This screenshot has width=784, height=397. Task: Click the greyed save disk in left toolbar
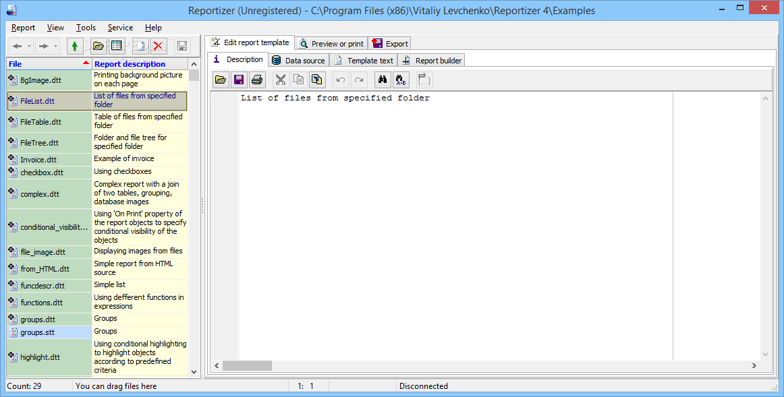click(182, 47)
